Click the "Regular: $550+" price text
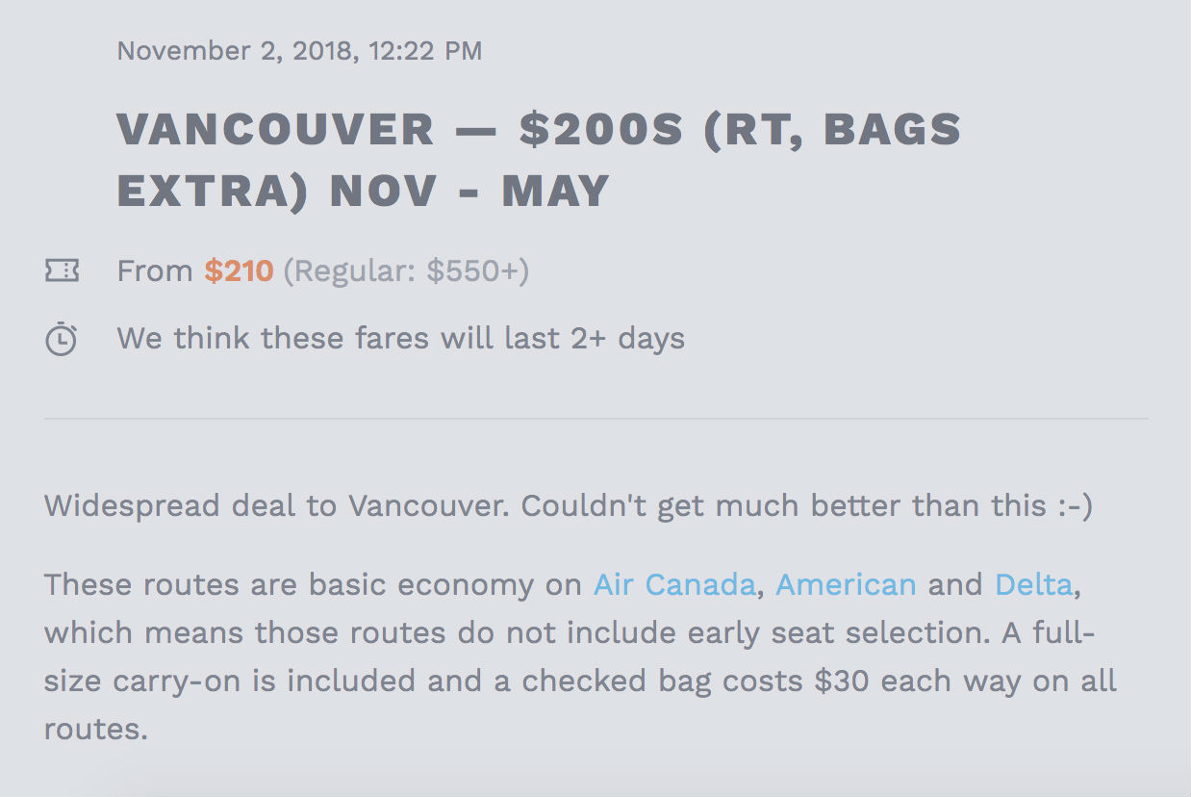 click(406, 270)
